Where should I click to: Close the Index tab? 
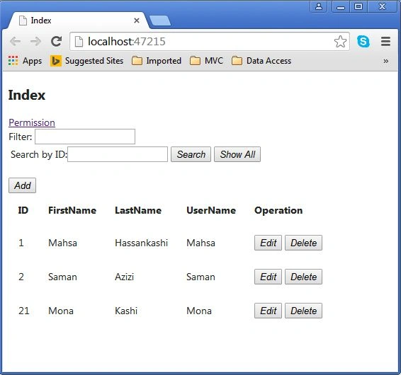click(137, 21)
